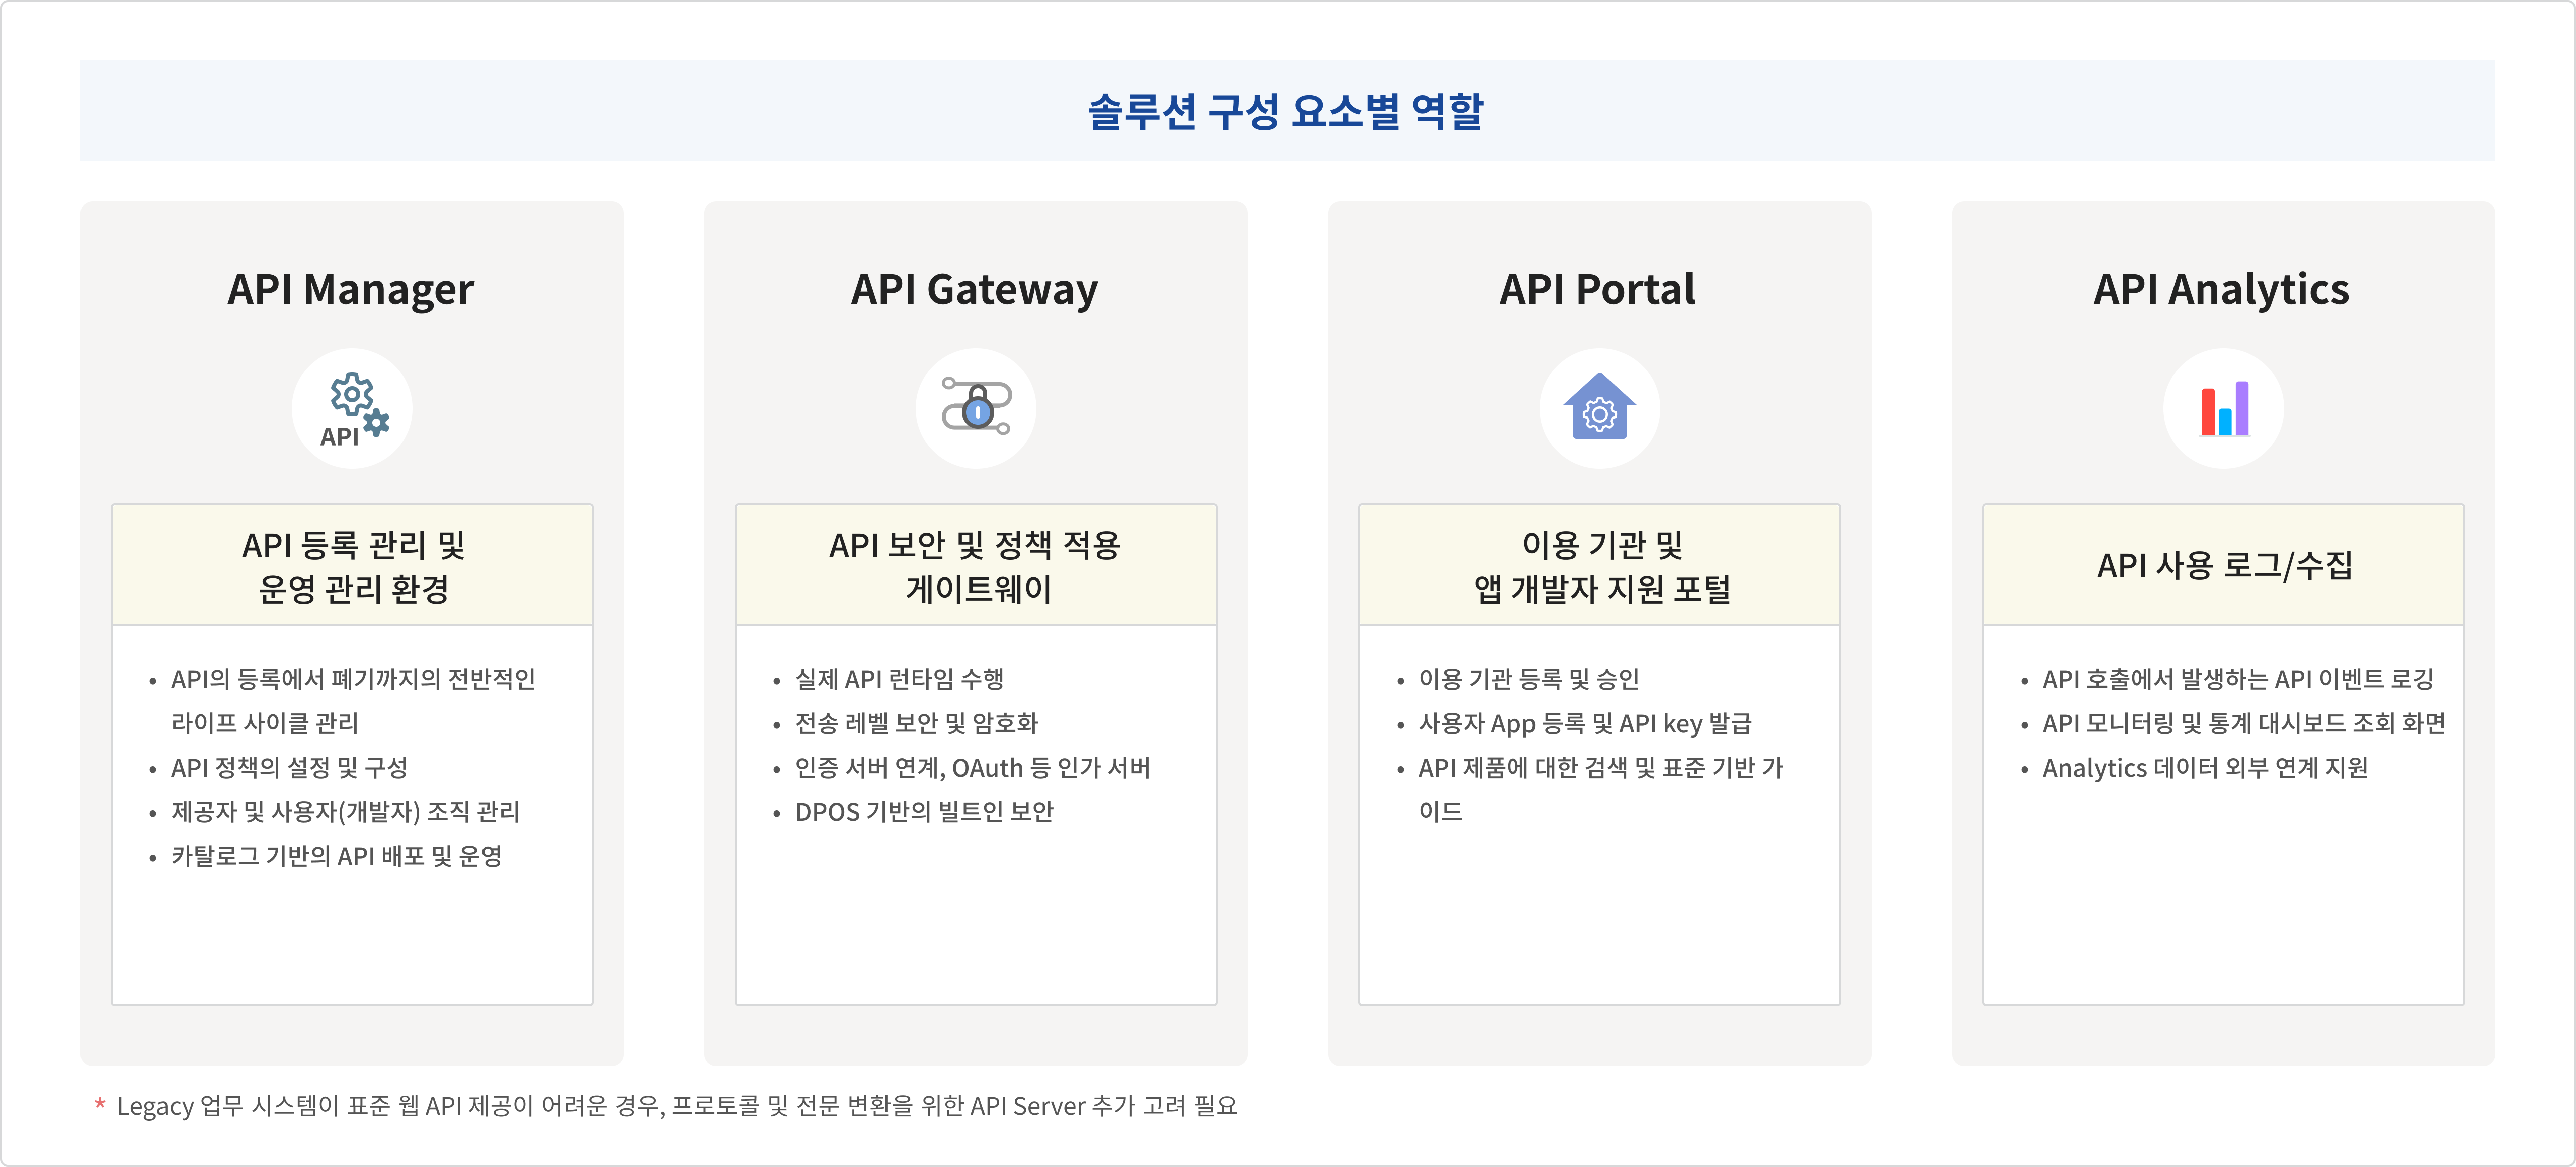Select the API Gateway heading
2576x1167 pixels.
click(x=975, y=289)
